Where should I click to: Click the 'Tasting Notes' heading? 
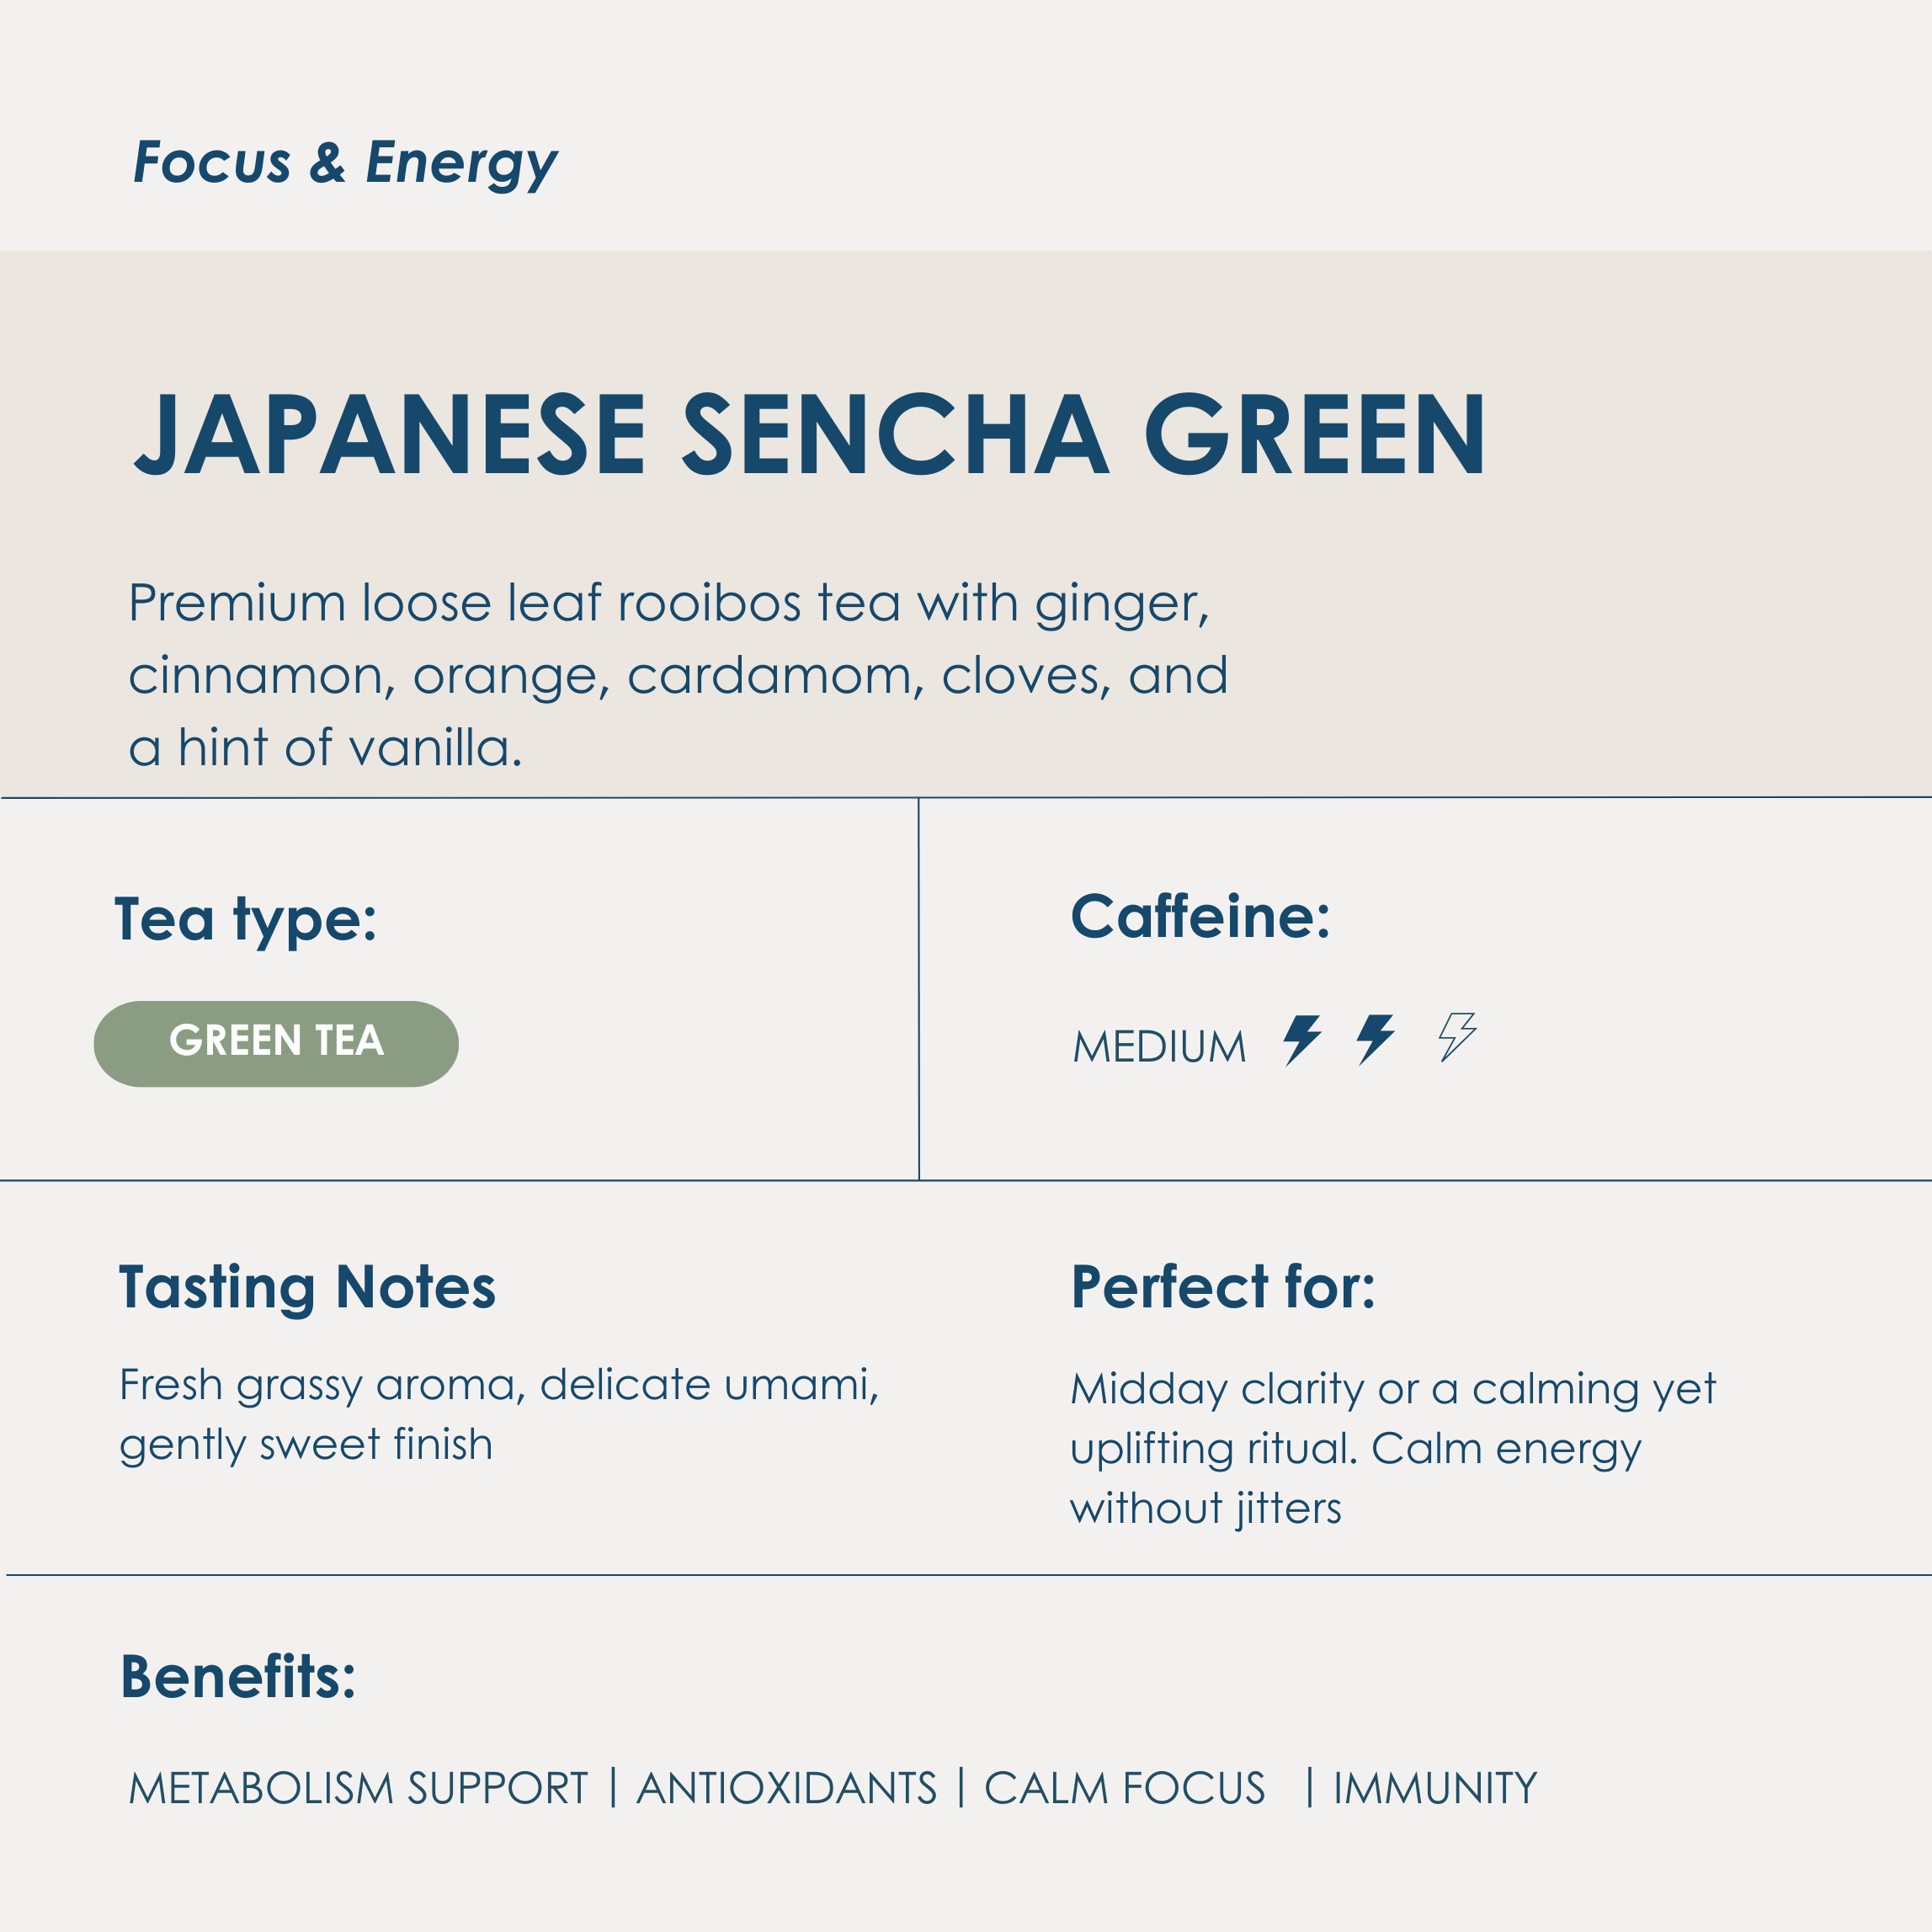click(x=307, y=1287)
